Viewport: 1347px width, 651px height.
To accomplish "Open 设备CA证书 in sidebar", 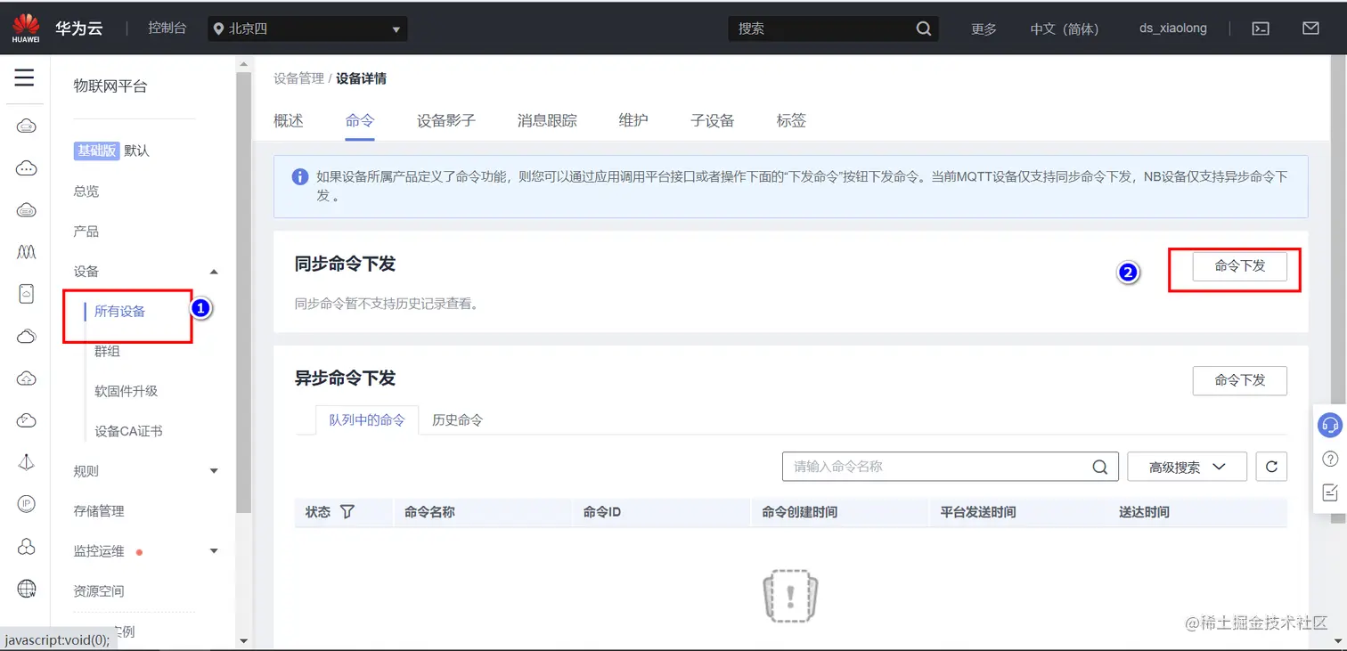I will point(129,431).
